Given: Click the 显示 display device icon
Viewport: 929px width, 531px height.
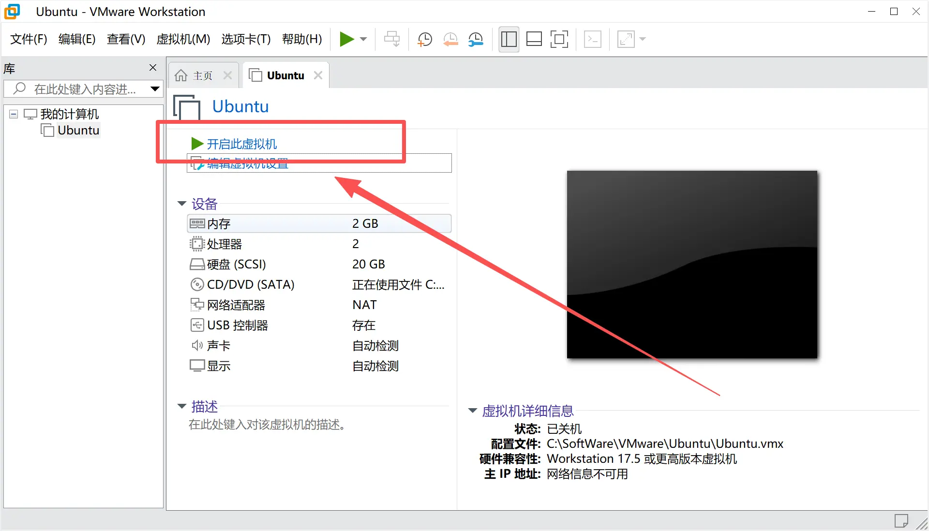Looking at the screenshot, I should pos(197,366).
